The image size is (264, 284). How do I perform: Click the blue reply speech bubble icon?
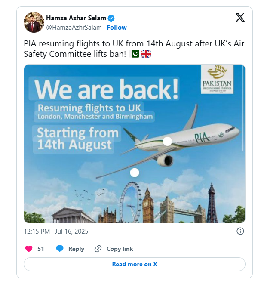click(x=60, y=249)
